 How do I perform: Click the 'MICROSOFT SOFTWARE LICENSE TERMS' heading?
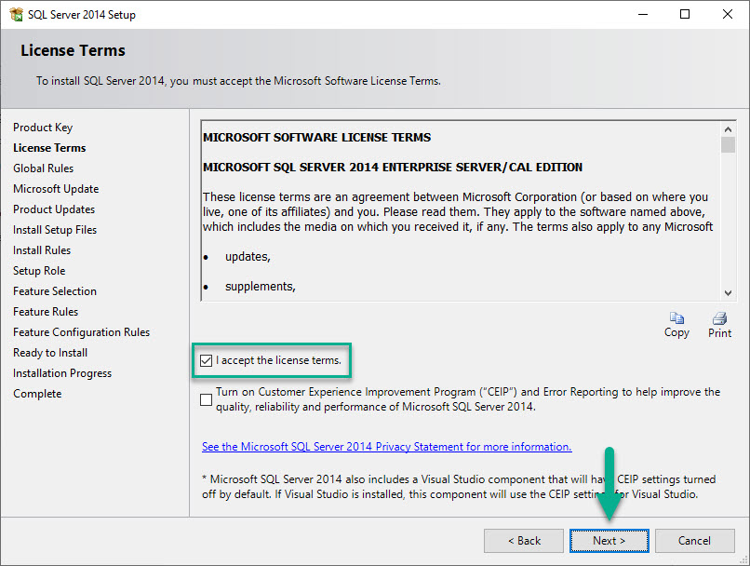316,138
